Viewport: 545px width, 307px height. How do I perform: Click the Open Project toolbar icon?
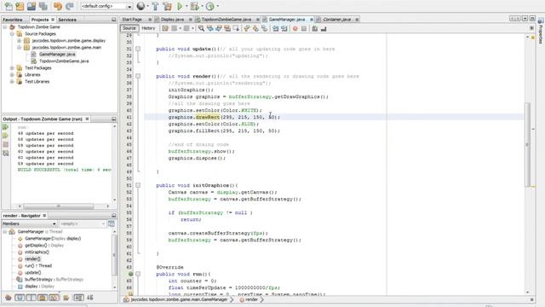32,6
